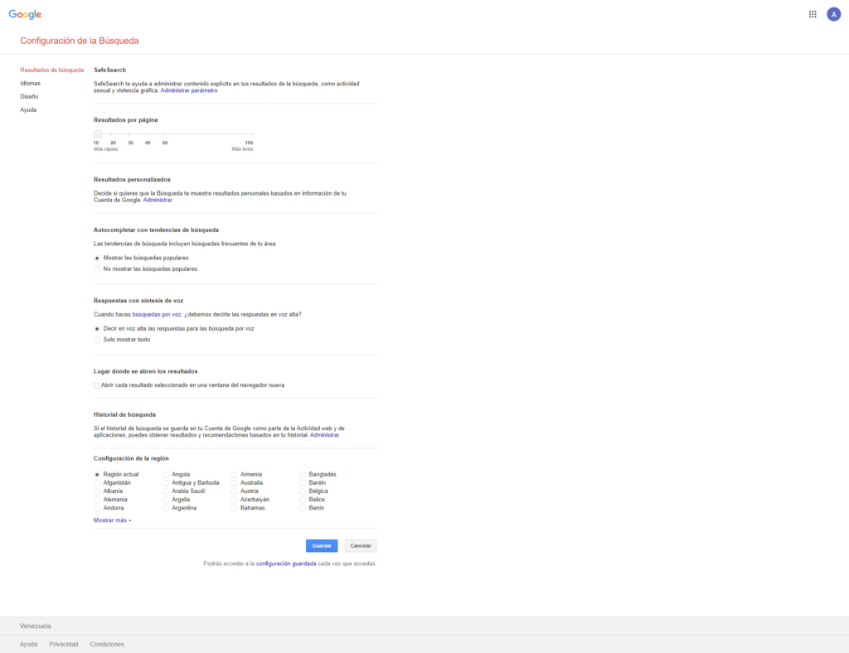Viewport: 849px width, 653px height.
Task: Choose Argentina as region
Action: pyautogui.click(x=166, y=509)
